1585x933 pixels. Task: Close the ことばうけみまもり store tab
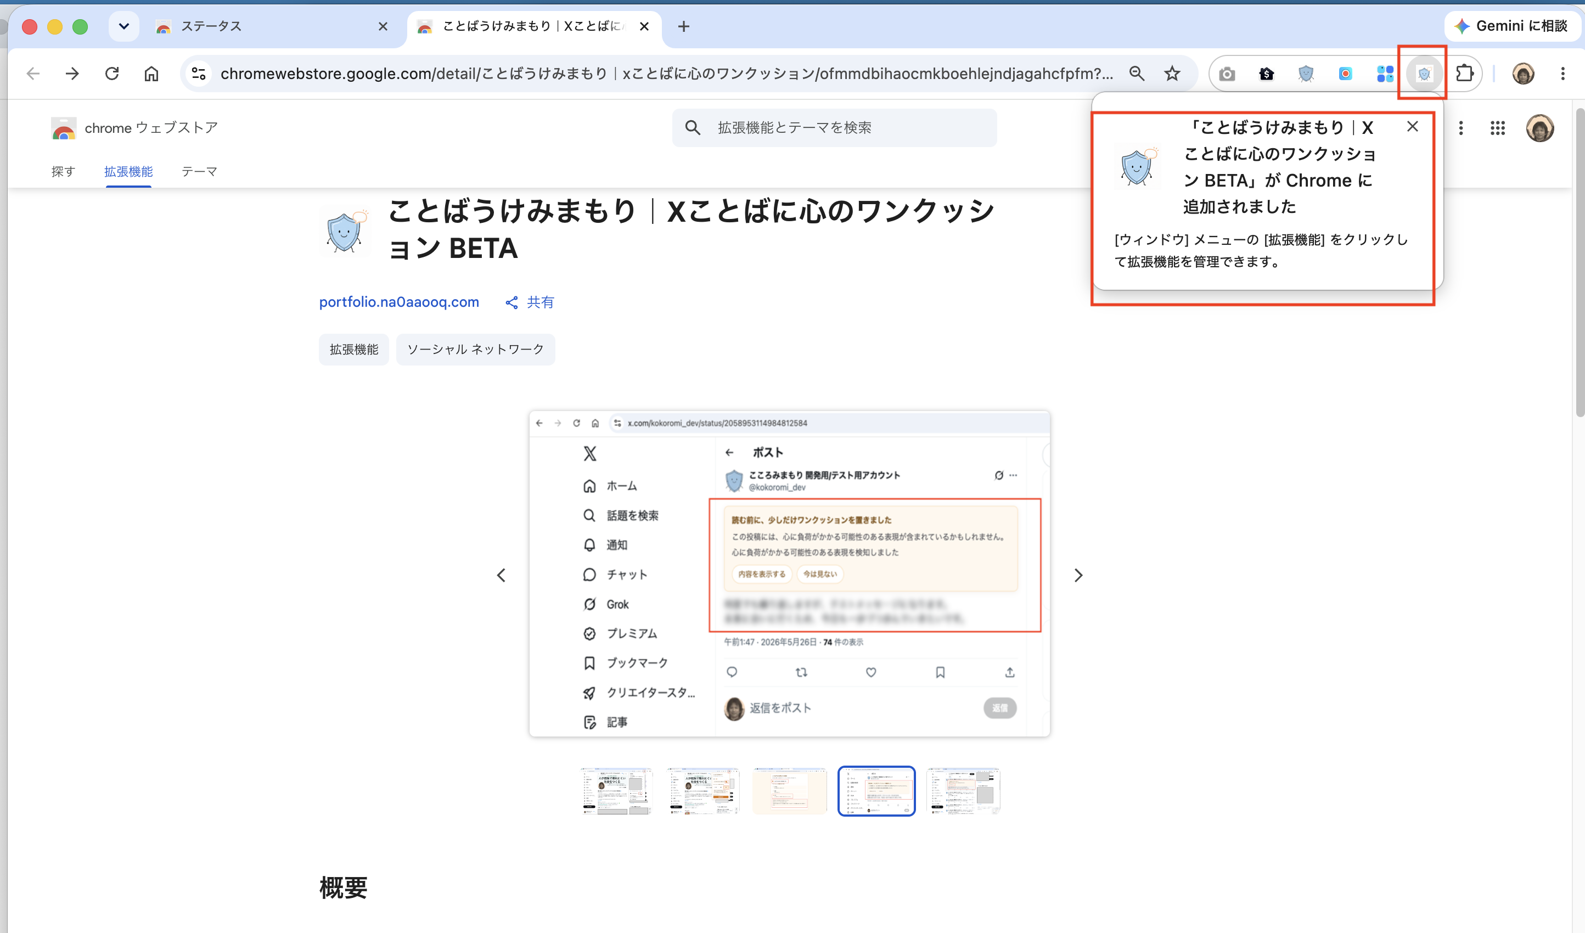click(x=643, y=26)
